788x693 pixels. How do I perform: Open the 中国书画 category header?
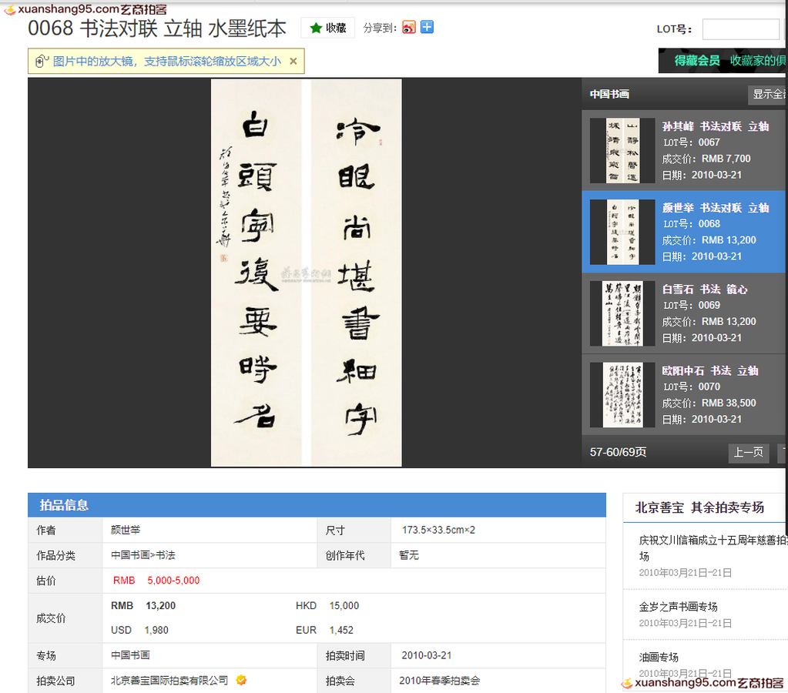[610, 94]
